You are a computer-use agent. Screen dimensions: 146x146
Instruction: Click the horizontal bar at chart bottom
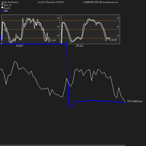(x=62, y=145)
